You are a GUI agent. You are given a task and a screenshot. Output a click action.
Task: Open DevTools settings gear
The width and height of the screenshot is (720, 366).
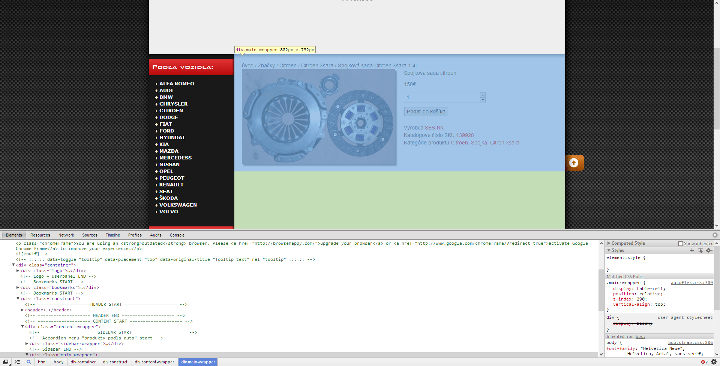pos(714,362)
